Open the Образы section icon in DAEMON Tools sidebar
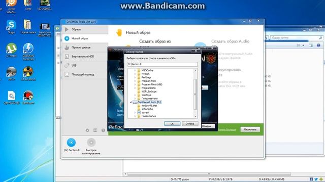The width and height of the screenshot is (325, 182). (67, 29)
